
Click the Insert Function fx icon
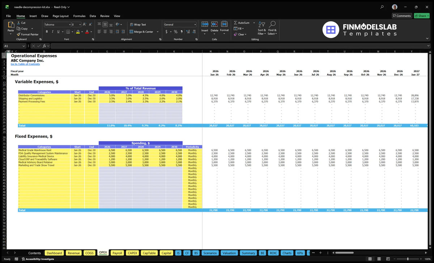[x=44, y=46]
